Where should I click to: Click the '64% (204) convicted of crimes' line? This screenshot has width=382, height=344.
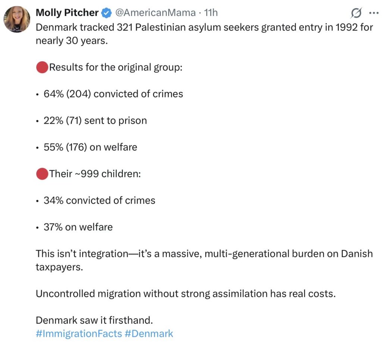tap(113, 94)
